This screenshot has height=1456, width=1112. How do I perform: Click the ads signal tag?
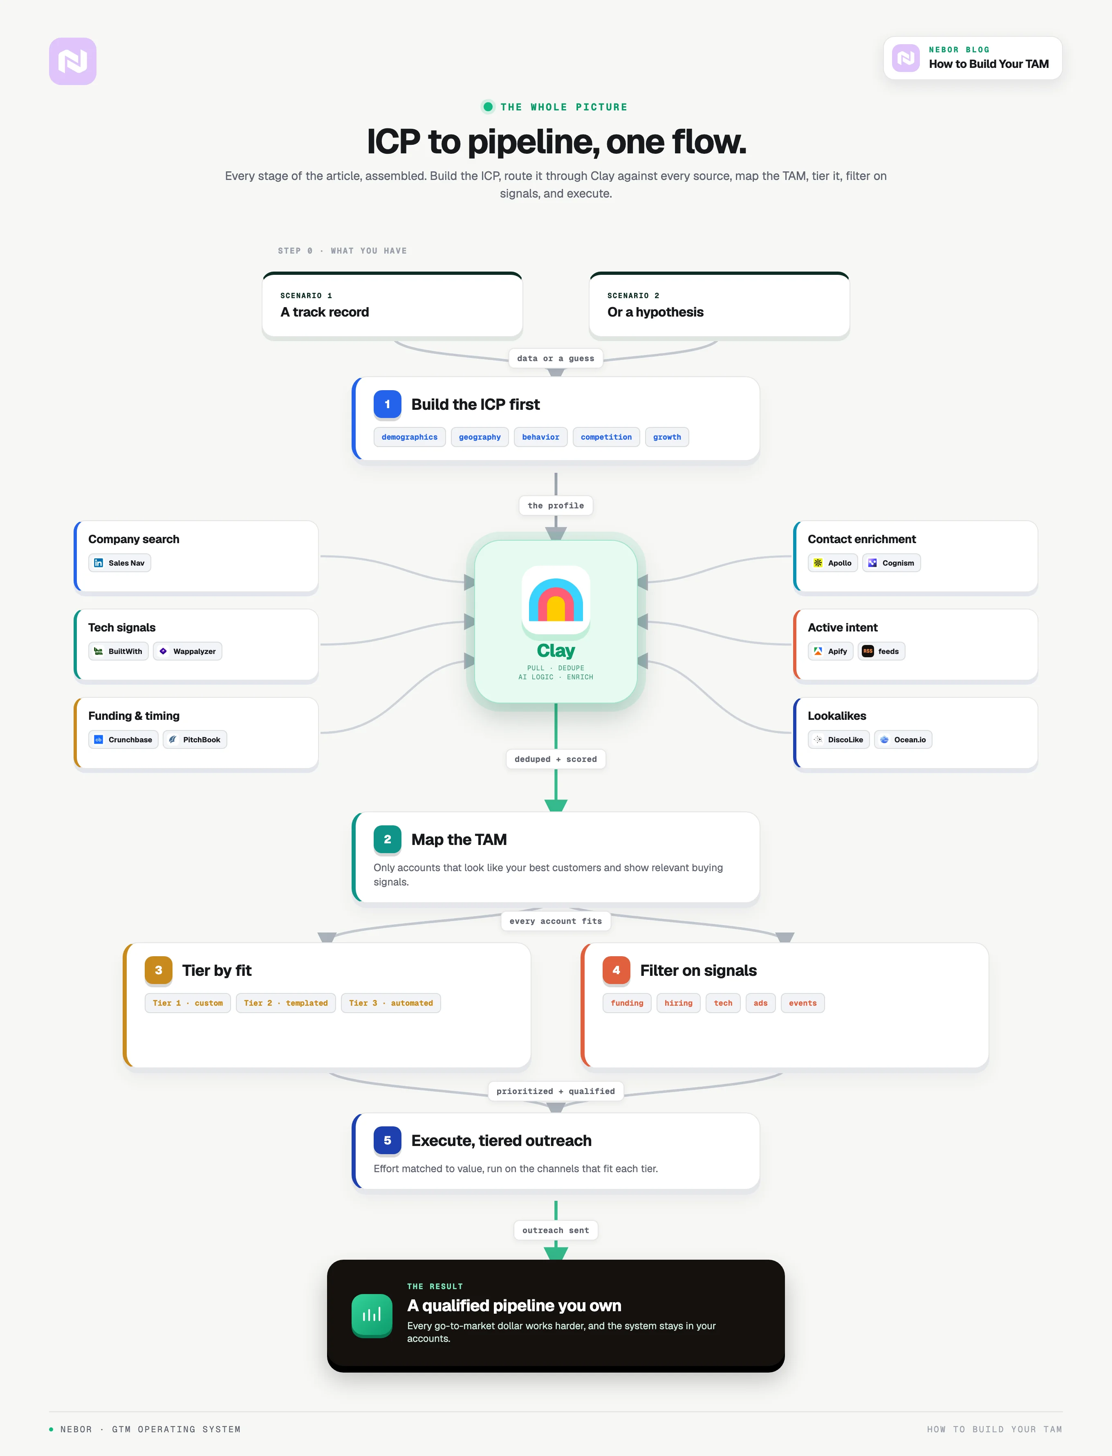760,1003
